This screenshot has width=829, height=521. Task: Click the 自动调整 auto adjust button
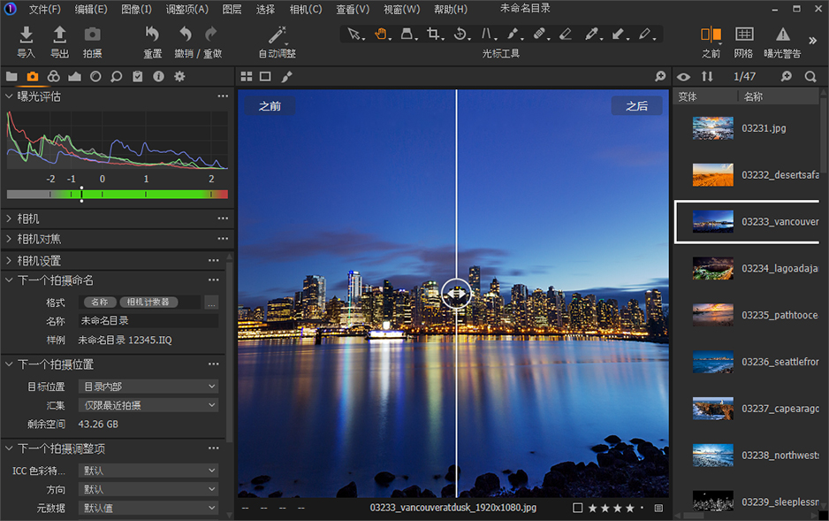pos(277,41)
